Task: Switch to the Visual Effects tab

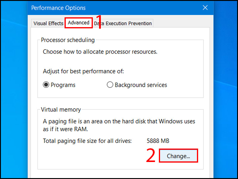Action: pyautogui.click(x=48, y=23)
